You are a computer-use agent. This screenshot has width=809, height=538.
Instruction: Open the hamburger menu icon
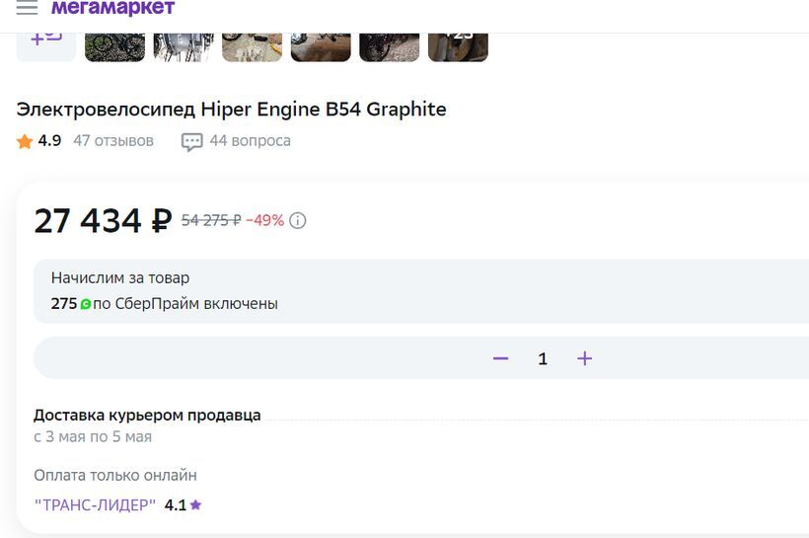27,7
